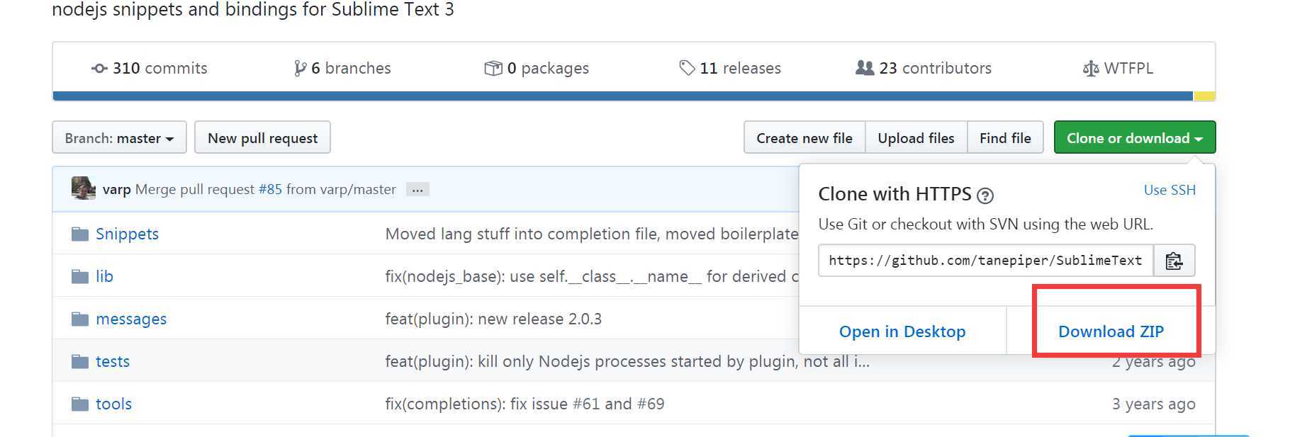
Task: Click the New pull request button
Action: (x=262, y=137)
